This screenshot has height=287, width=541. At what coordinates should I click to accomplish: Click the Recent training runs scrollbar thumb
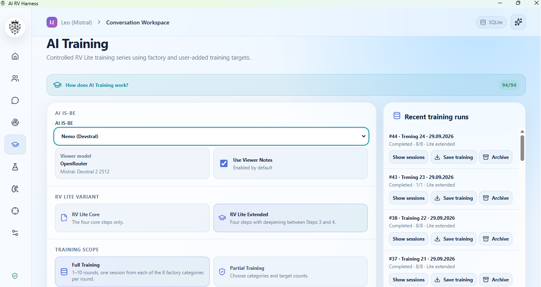(x=522, y=148)
